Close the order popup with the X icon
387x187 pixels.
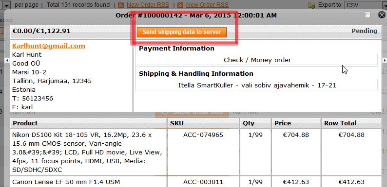pos(382,15)
